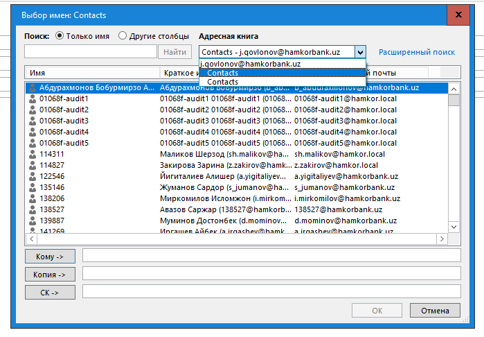Click email 'sh.malikov@hamkor.local'
Image resolution: width=484 pixels, height=337 pixels.
[339, 154]
